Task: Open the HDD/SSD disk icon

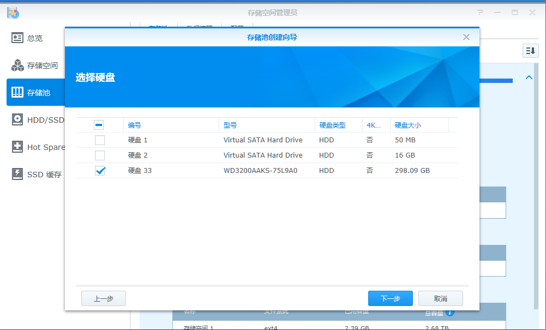Action: click(17, 119)
